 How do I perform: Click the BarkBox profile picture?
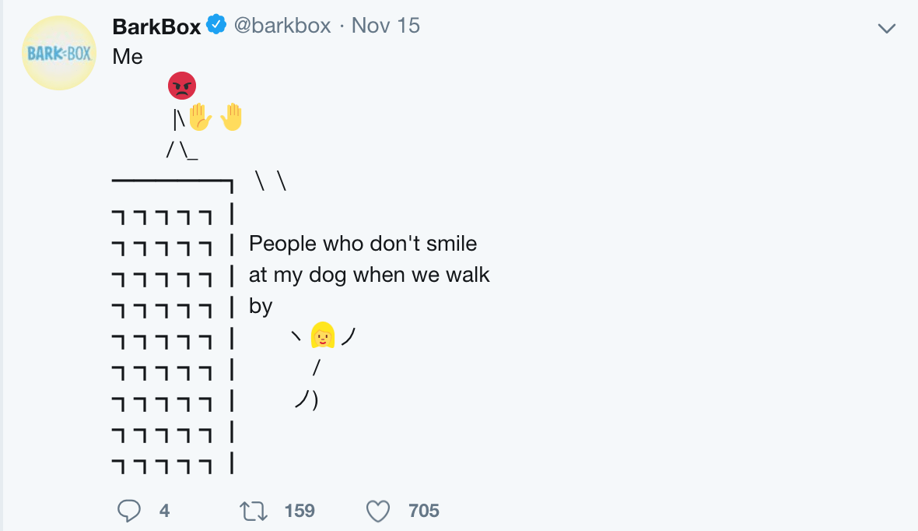(58, 52)
